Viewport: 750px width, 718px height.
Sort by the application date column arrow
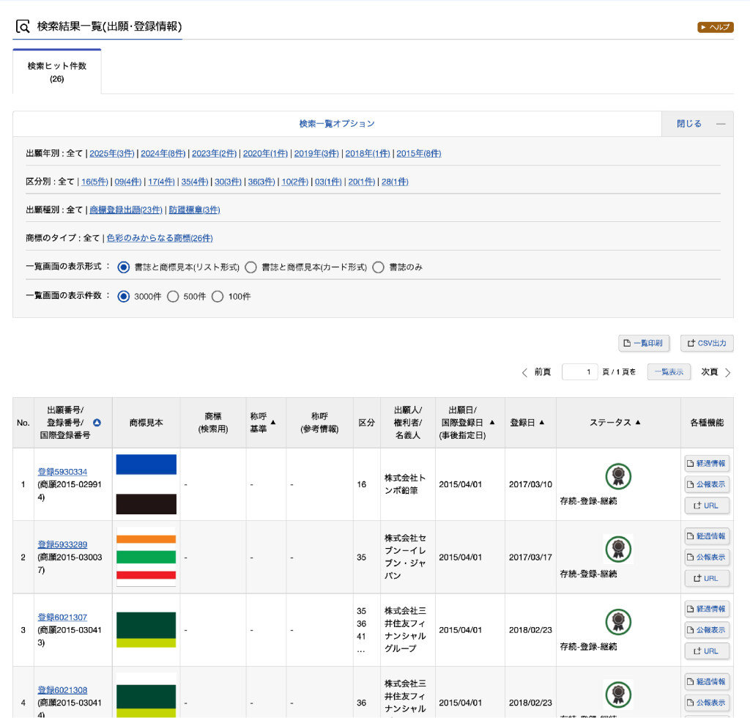click(492, 423)
